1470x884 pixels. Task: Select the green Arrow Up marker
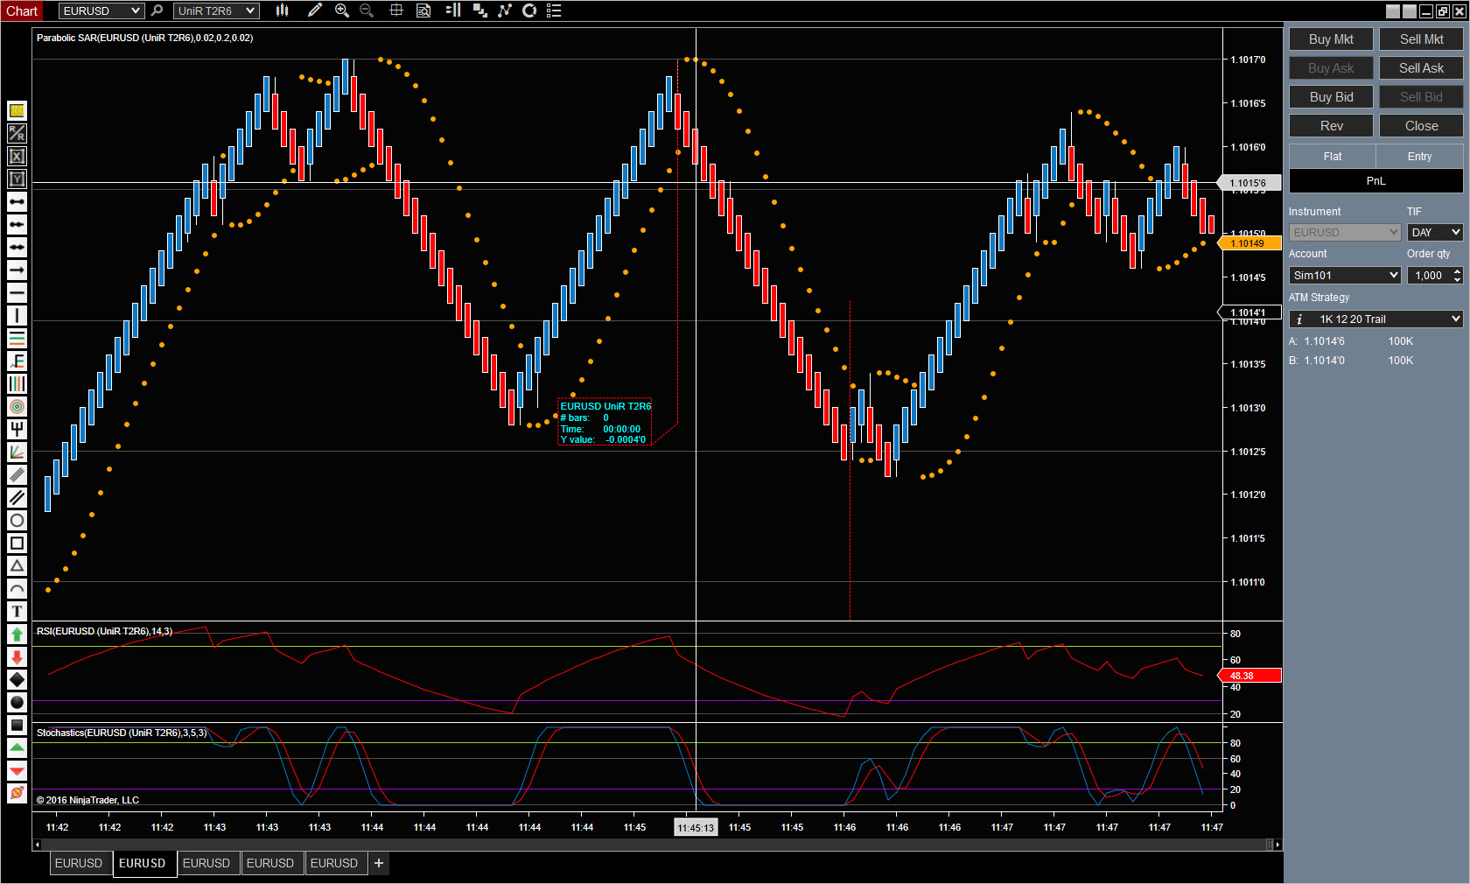[17, 634]
